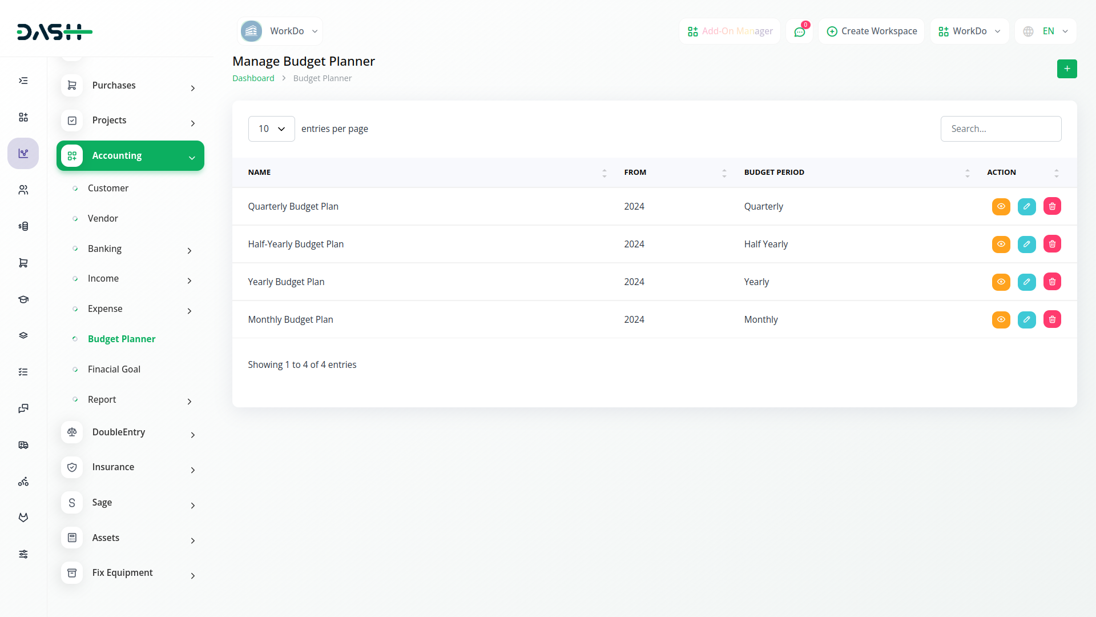The image size is (1096, 617).
Task: Open the Customer menu item
Action: tap(108, 189)
